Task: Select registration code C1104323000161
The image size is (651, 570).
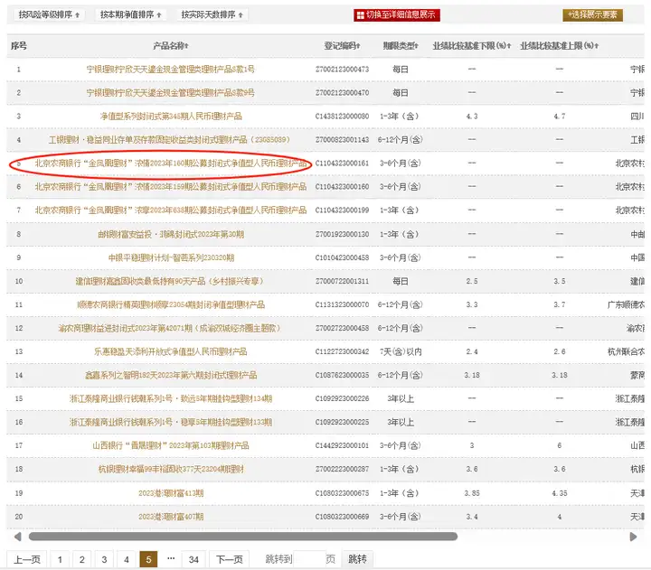Action: click(342, 164)
